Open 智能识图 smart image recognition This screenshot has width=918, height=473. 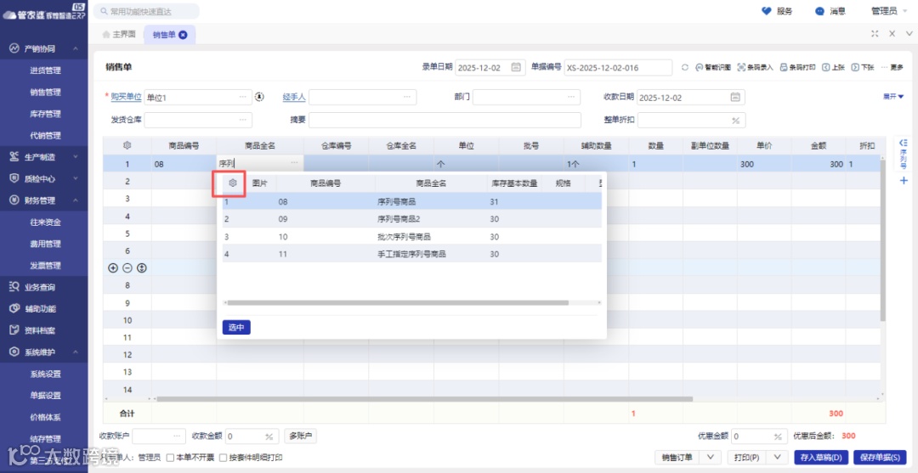click(712, 67)
